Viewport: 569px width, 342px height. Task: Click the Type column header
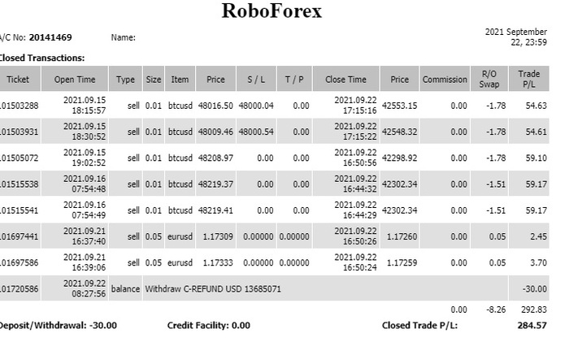pyautogui.click(x=125, y=80)
